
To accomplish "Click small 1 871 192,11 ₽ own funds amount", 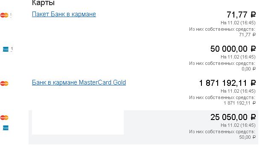I will [x=240, y=103].
